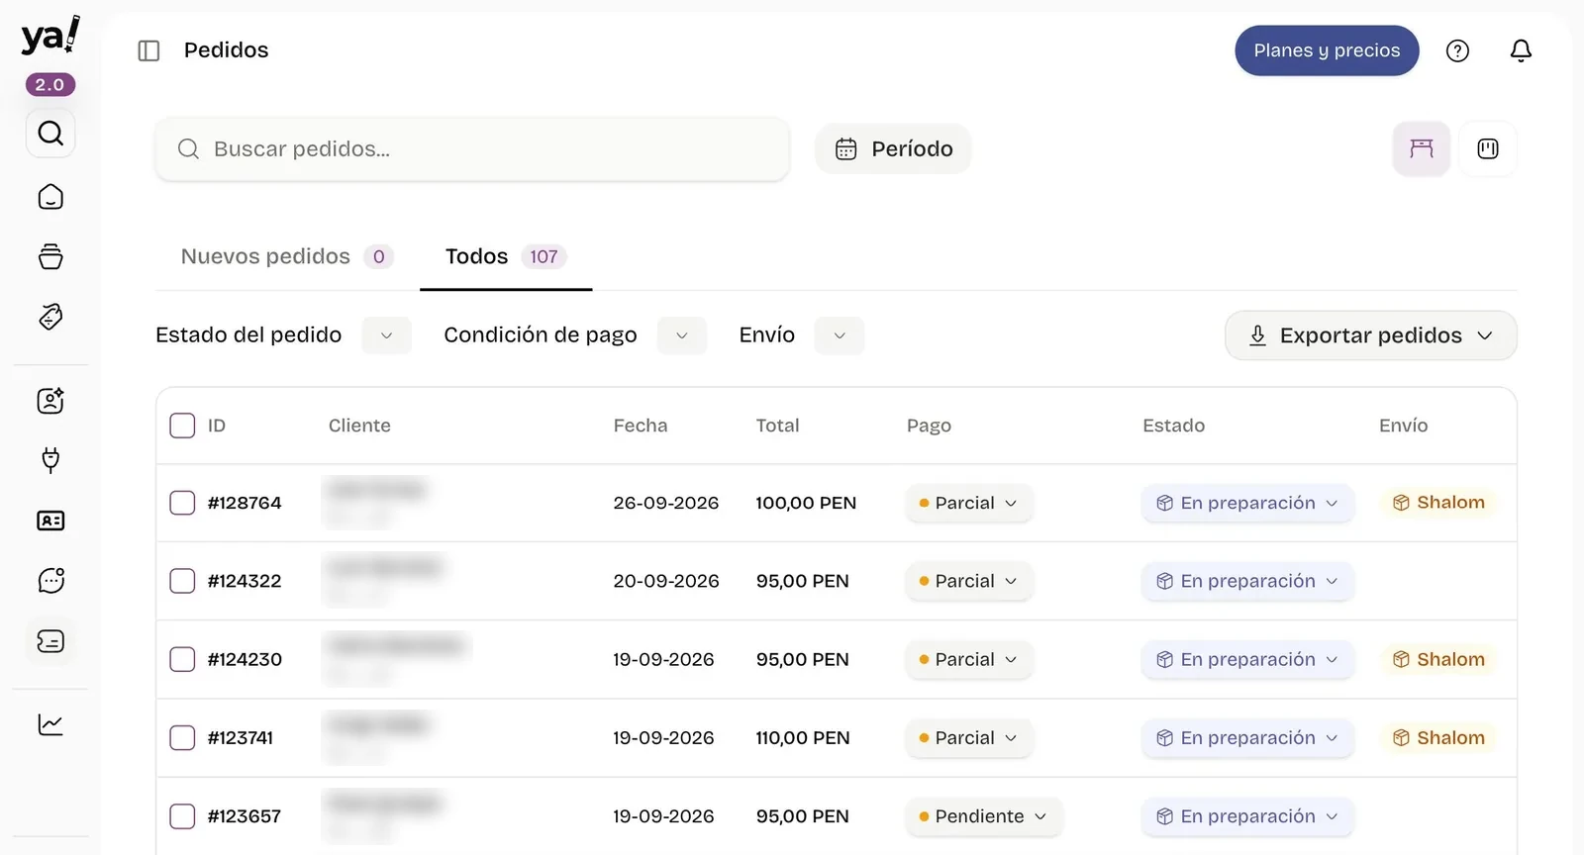
Task: Open the price tag icon in sidebar
Action: click(x=50, y=317)
